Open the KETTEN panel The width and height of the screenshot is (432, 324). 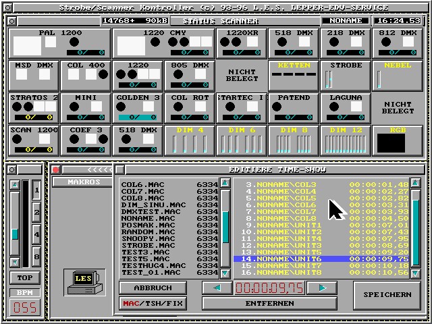(x=294, y=76)
